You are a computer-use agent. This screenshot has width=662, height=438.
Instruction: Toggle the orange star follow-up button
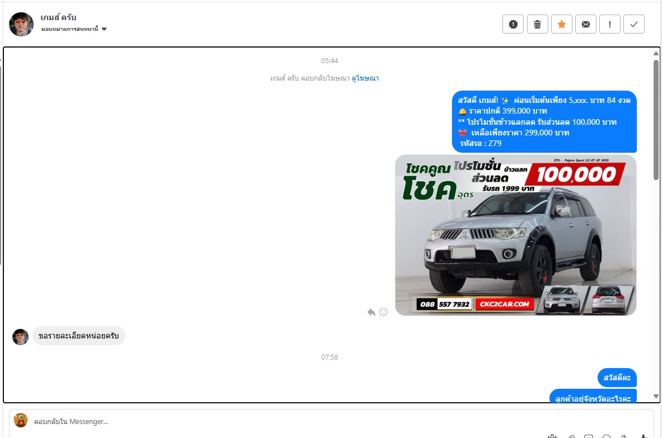(562, 24)
